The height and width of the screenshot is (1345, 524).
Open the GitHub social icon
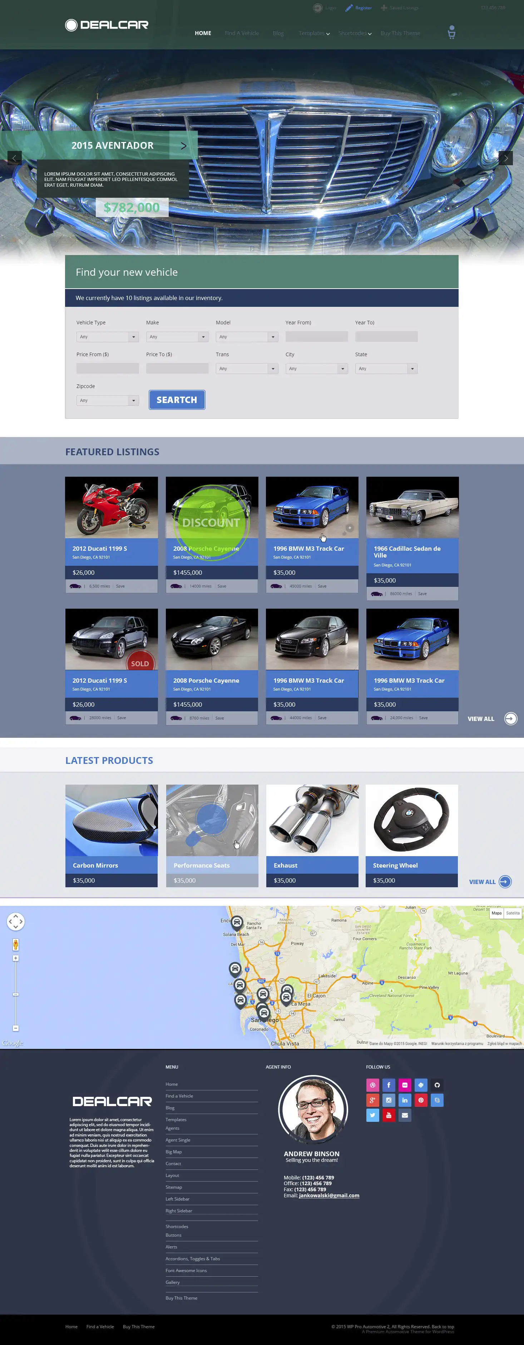(437, 1085)
